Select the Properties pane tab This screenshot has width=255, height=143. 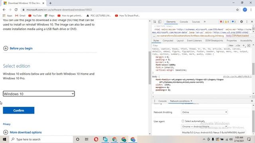tap(231, 41)
